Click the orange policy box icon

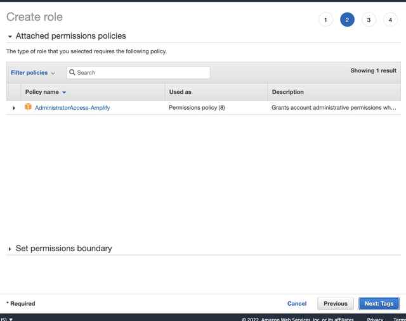point(28,107)
